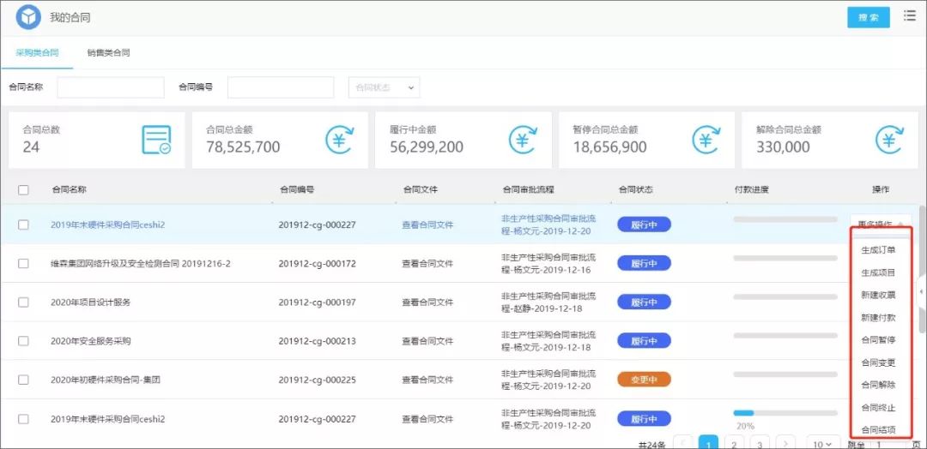Choose 合同暂停 from the operations menu
This screenshot has width=927, height=449.
(879, 340)
